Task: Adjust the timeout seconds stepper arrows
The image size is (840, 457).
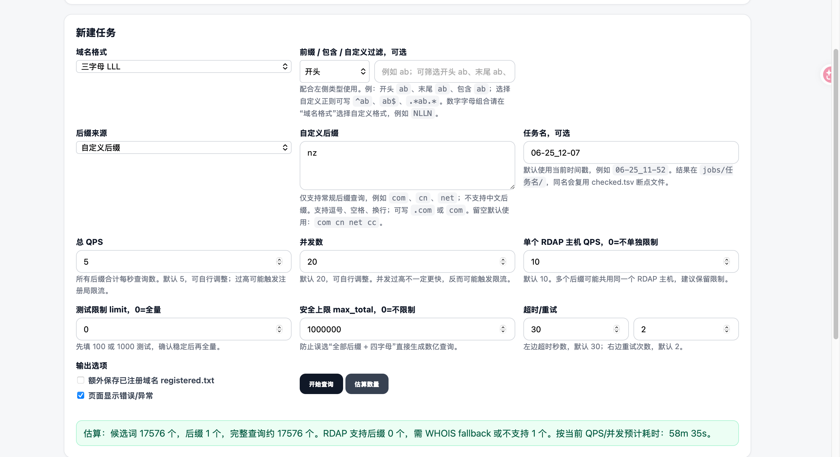Action: (x=616, y=329)
